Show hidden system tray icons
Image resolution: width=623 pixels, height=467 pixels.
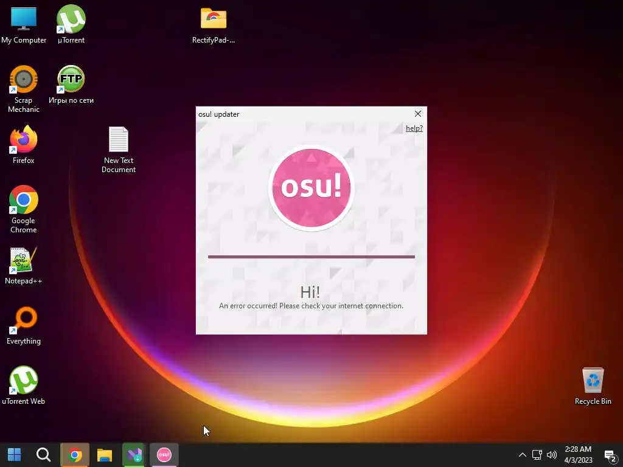coord(523,455)
